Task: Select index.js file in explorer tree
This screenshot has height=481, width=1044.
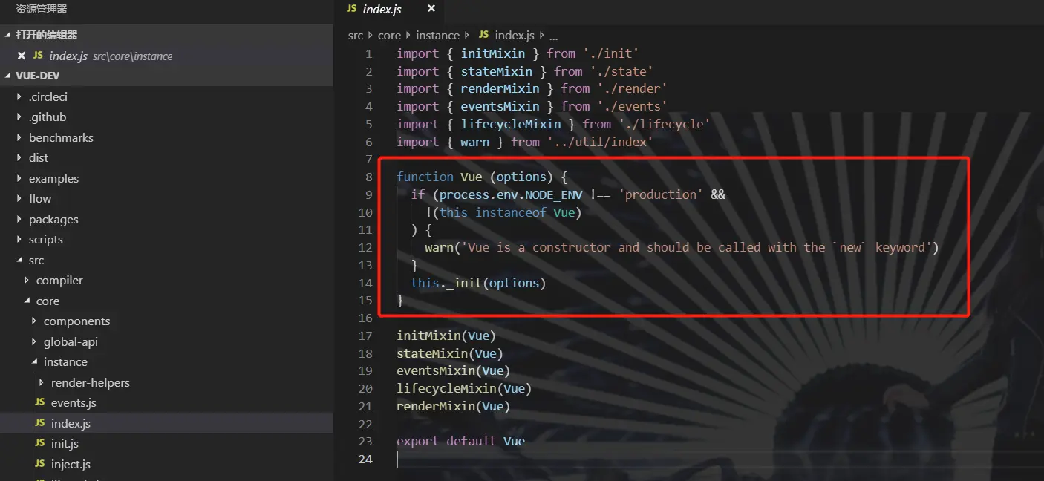Action: tap(166, 424)
